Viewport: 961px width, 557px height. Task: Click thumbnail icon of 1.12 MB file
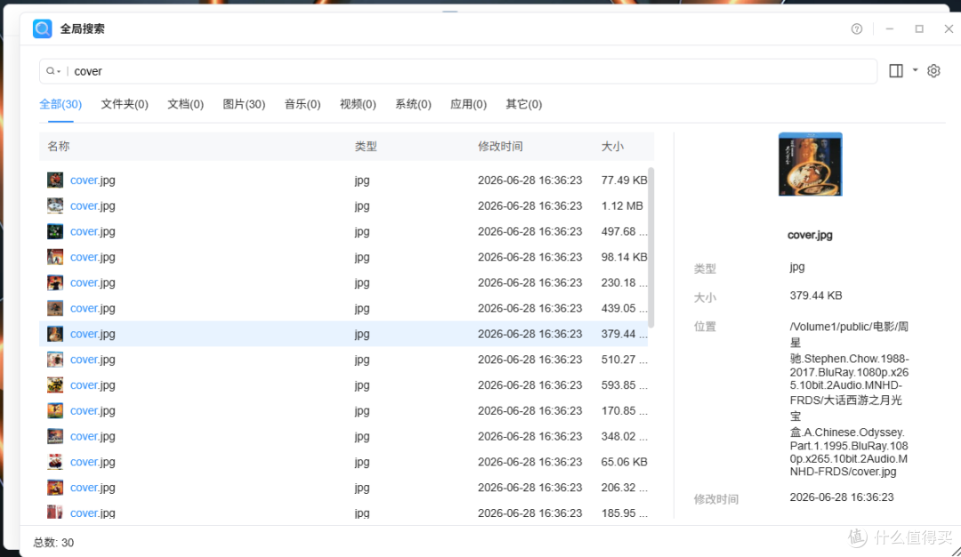point(55,206)
